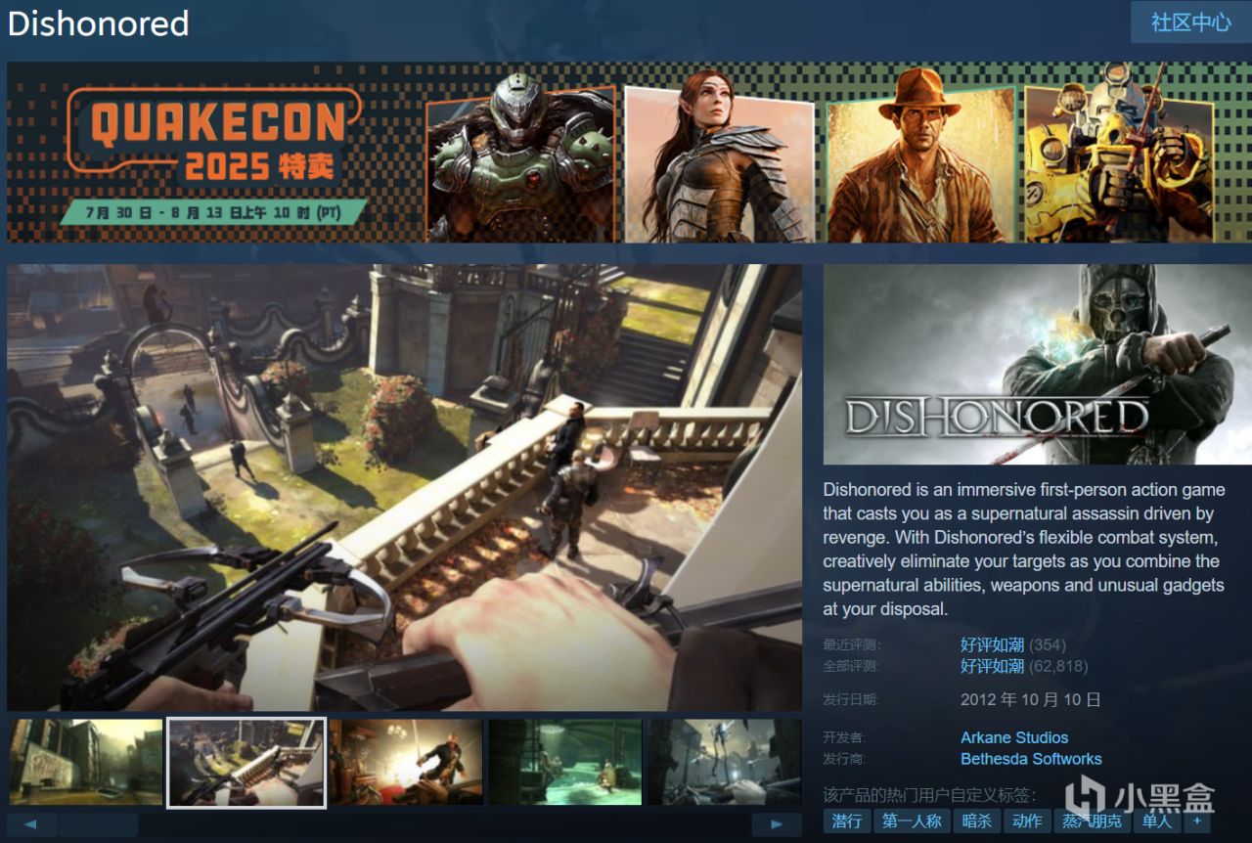Click the game description paragraph
The width and height of the screenshot is (1252, 843).
(1024, 549)
